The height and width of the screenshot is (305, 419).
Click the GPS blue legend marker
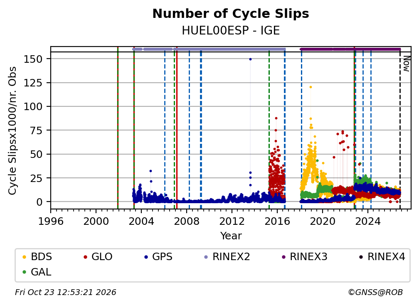[146, 257]
